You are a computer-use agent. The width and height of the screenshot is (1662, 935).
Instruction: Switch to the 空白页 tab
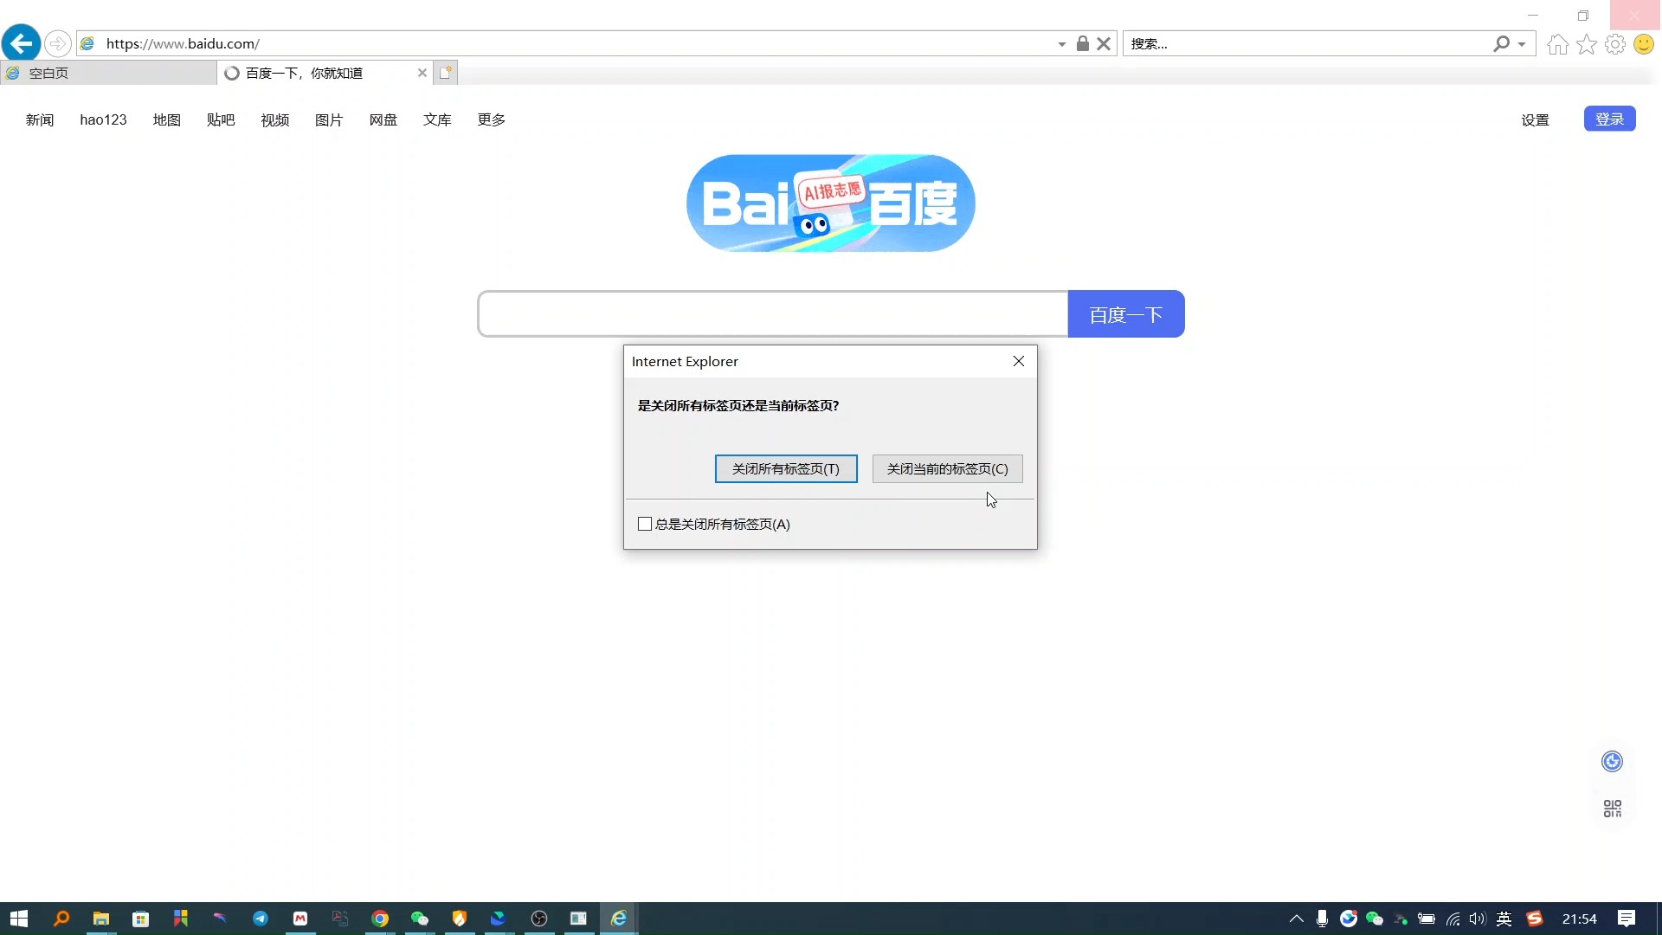[108, 73]
